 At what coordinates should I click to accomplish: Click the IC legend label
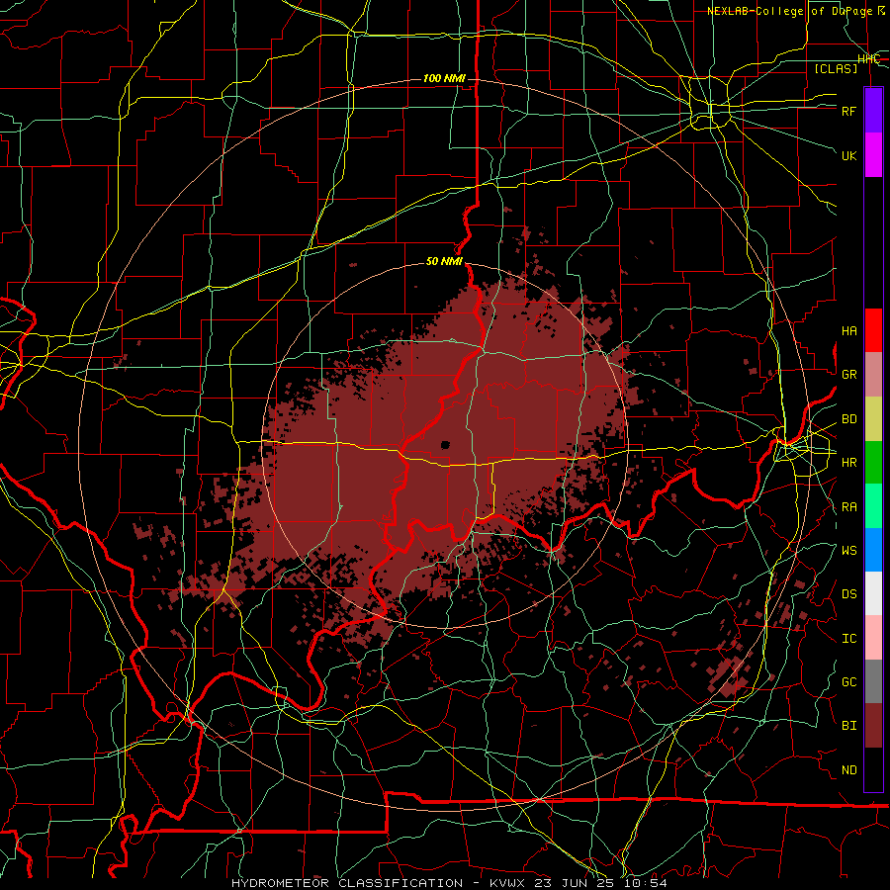[x=849, y=639]
